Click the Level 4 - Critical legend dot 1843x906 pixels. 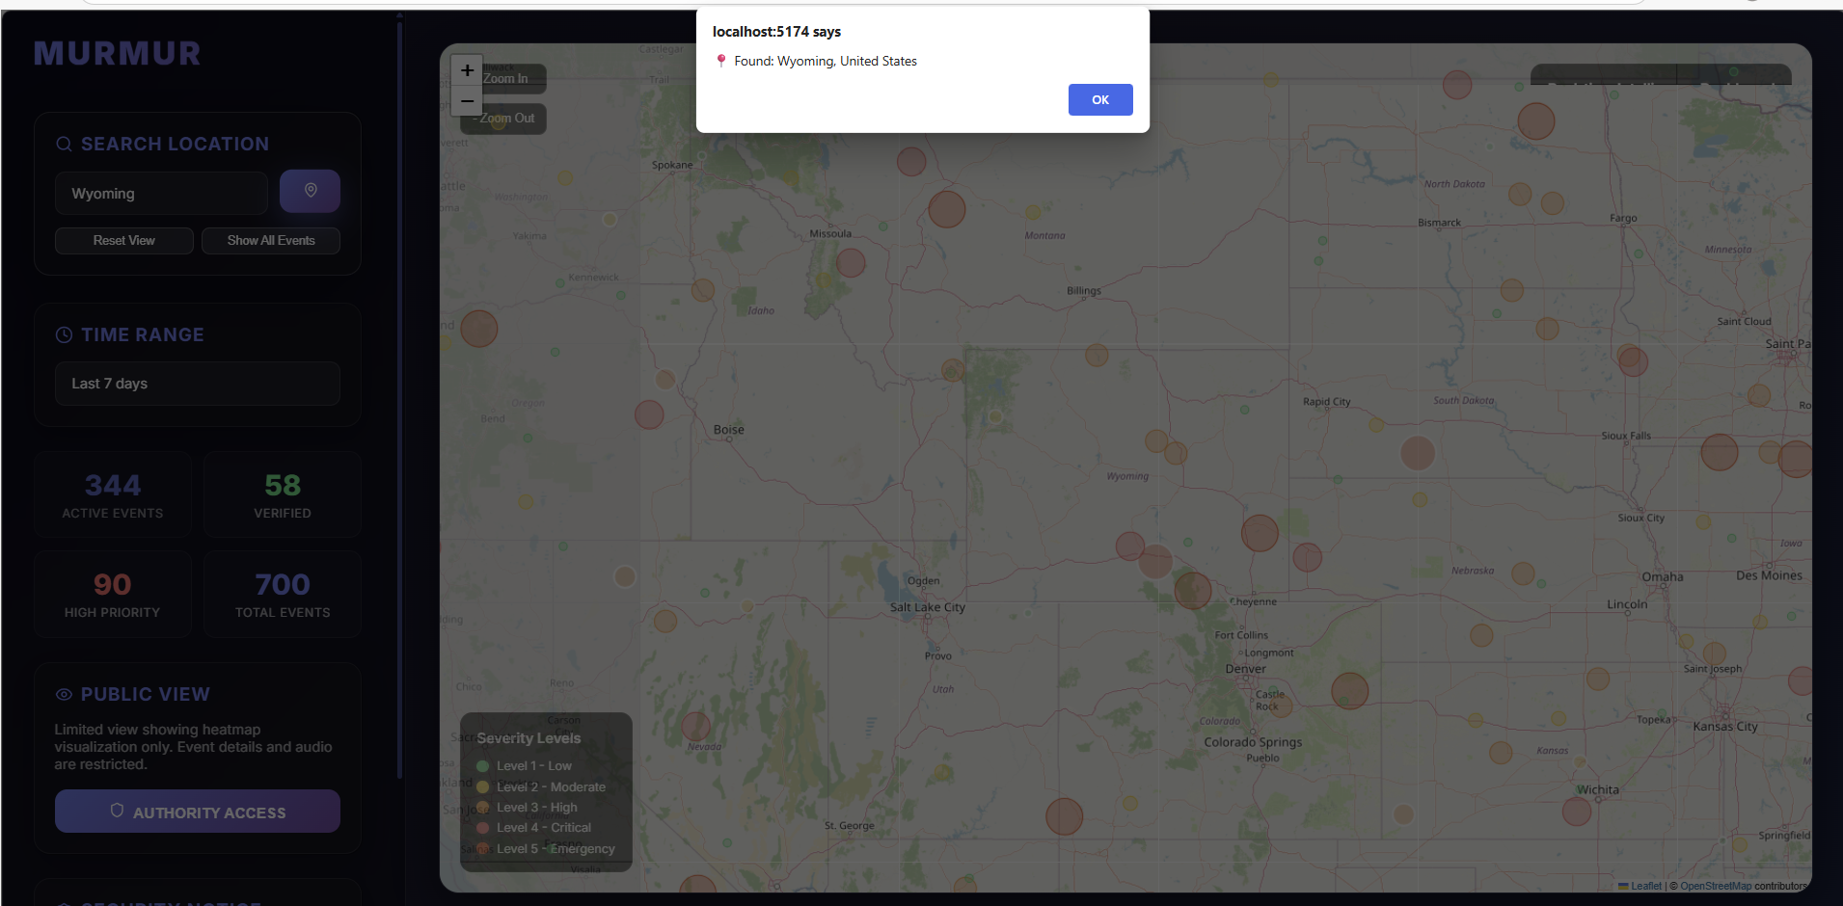tap(482, 828)
